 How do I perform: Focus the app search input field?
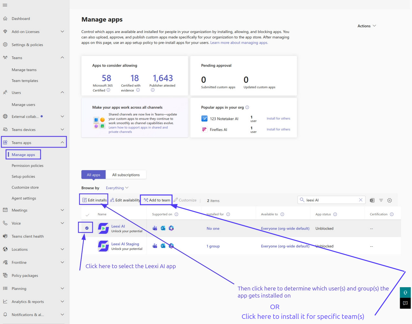[331, 200]
